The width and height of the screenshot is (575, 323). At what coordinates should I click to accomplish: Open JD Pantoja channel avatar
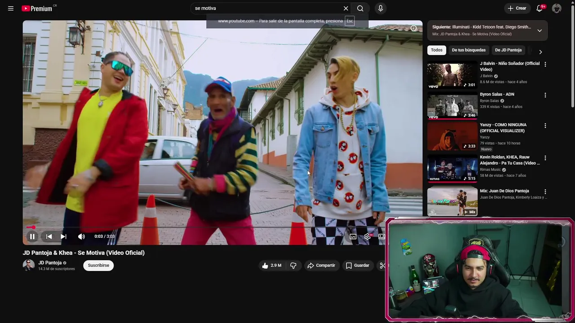pos(29,265)
